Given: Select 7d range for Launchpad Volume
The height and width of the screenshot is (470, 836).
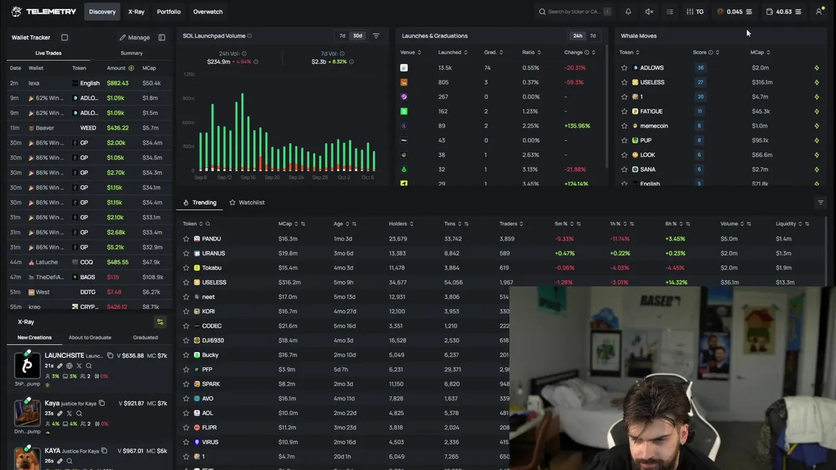Looking at the screenshot, I should (x=342, y=36).
